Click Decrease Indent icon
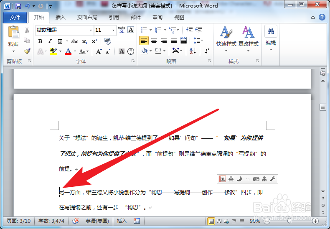Image resolution: width=330 pixels, height=229 pixels. coord(189,30)
